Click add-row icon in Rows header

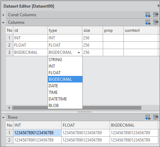(148, 117)
